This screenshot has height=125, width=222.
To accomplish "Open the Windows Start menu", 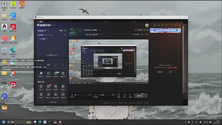I will point(4,122).
